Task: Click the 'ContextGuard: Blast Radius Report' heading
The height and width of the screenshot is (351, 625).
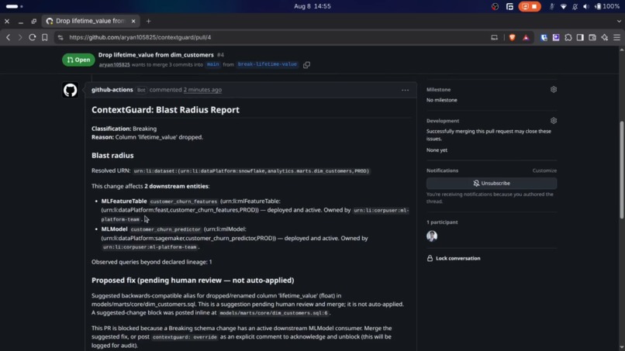Action: click(x=165, y=109)
